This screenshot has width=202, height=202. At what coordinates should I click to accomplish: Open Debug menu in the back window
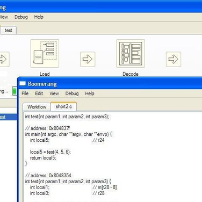pos(21,17)
